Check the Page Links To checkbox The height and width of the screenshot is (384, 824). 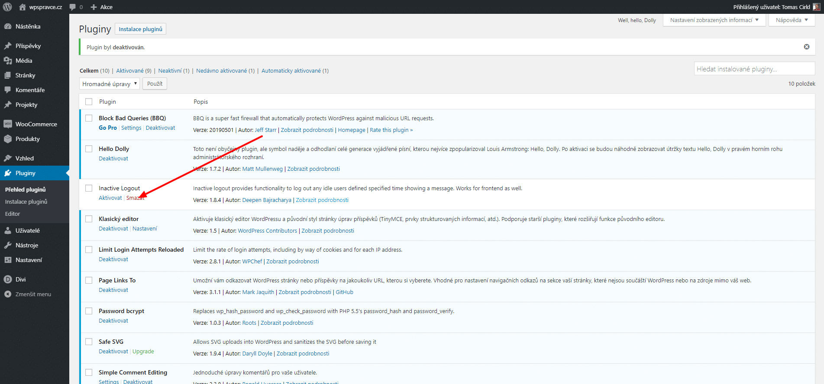click(x=89, y=280)
